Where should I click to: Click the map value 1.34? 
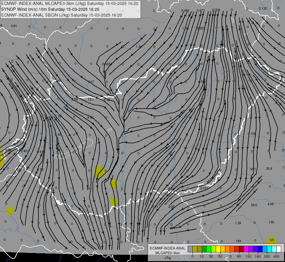[139, 47]
